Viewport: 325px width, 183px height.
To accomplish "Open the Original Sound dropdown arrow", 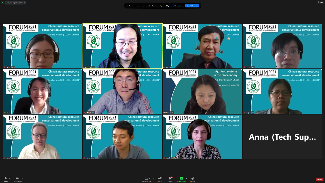I will (x=25, y=3).
